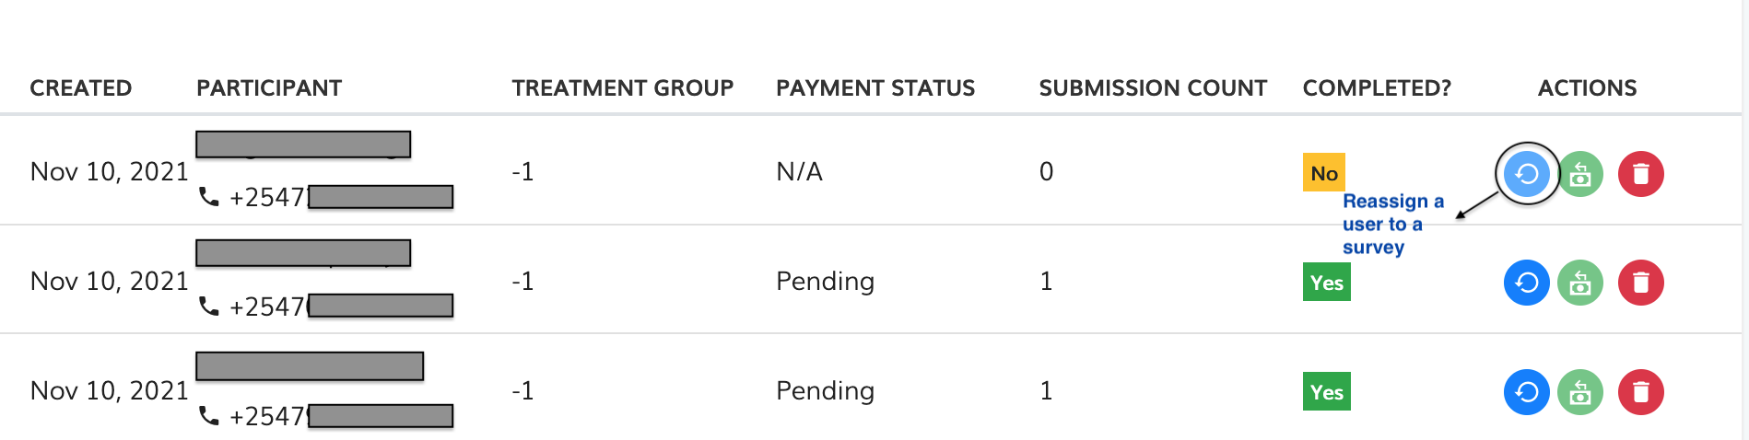
Task: Click the yellow No completion badge
Action: point(1324,172)
